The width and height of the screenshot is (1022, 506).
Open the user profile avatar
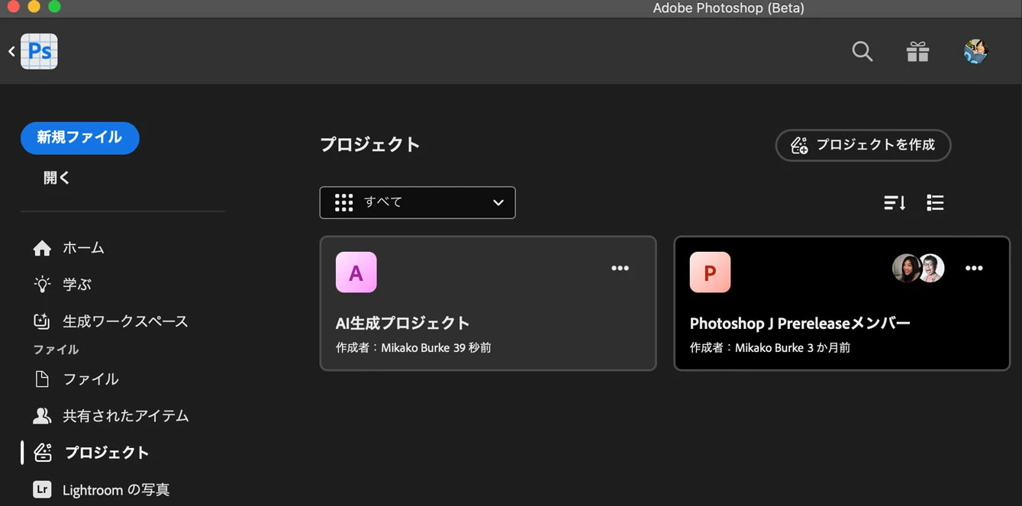975,52
